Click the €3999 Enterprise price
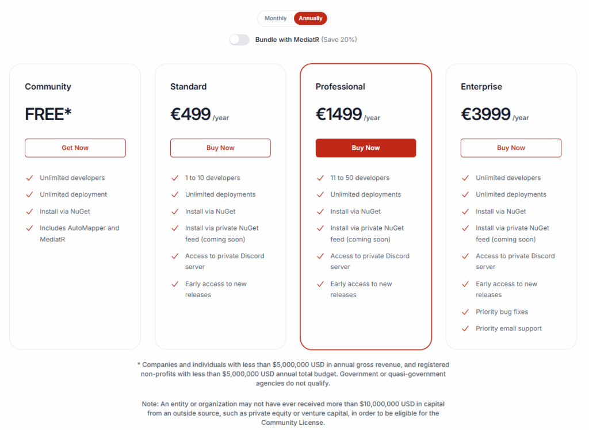The height and width of the screenshot is (430, 589). [485, 114]
